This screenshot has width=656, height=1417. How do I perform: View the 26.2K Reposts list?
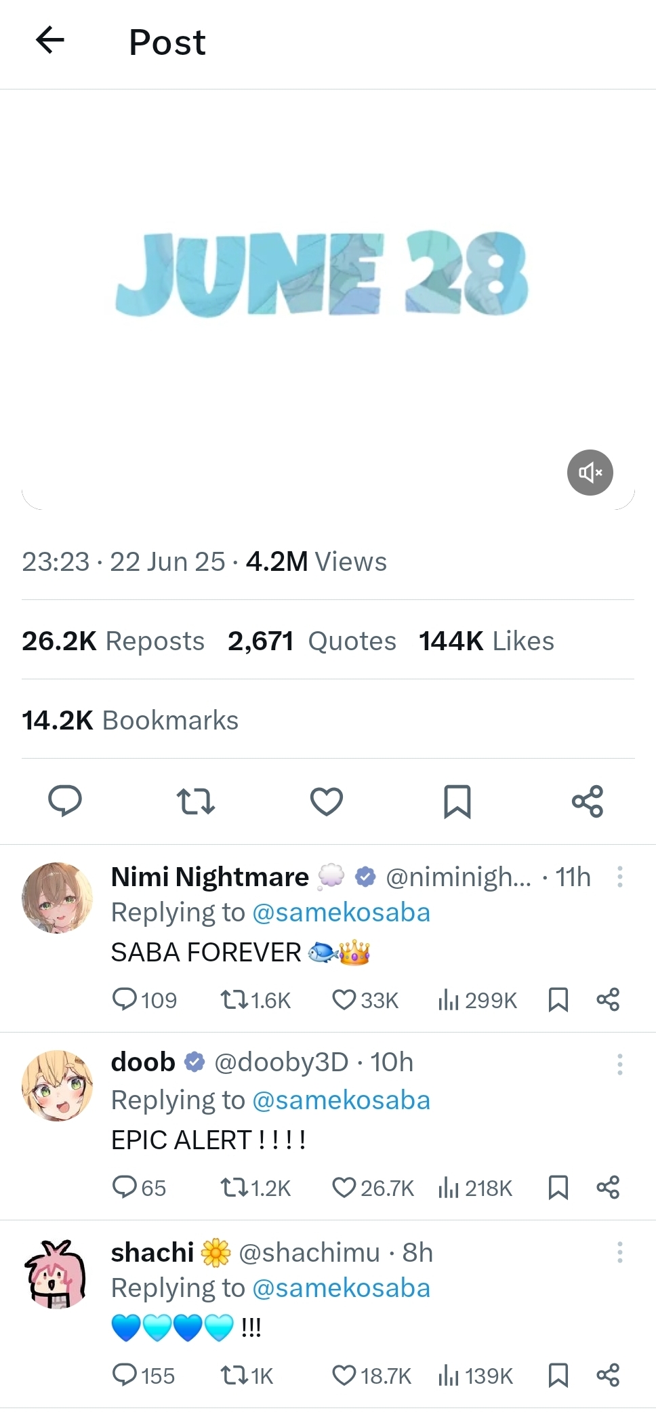coord(113,641)
